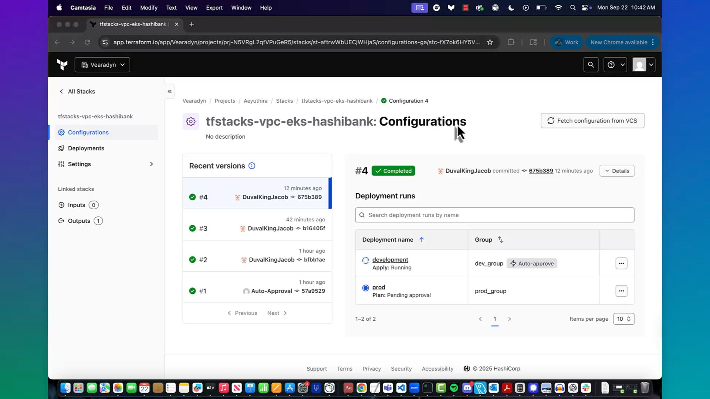
Task: Open the Export menu in Camtasia
Action: 214,7
